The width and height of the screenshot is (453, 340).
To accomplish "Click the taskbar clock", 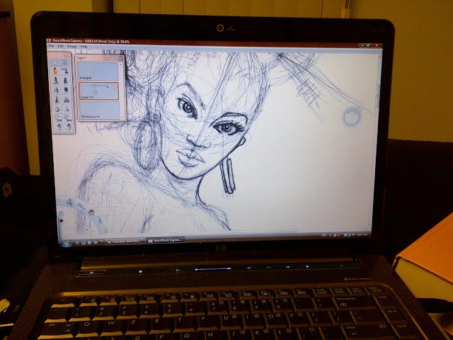I will click(x=362, y=234).
